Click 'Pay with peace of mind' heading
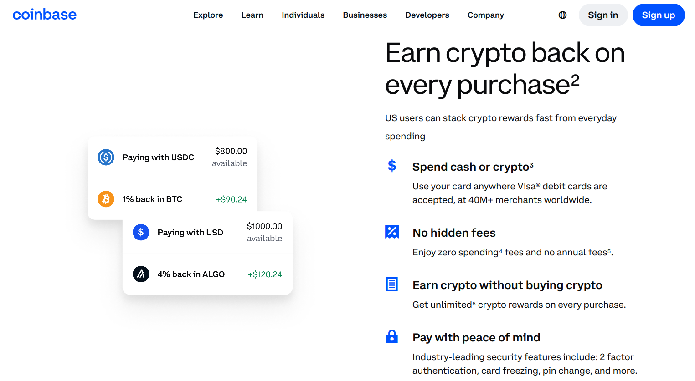 (476, 337)
